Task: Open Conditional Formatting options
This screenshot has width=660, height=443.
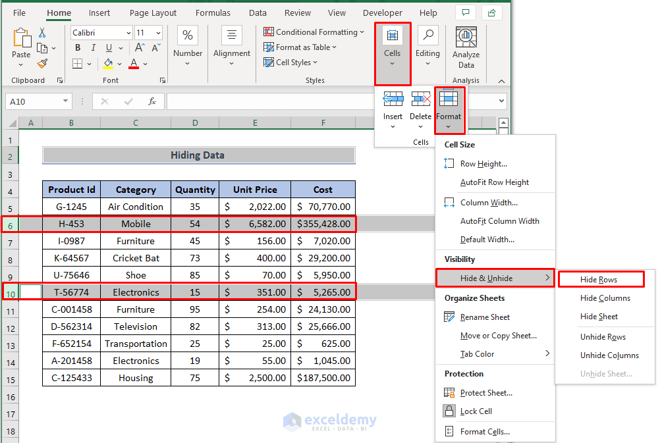Action: 314,32
